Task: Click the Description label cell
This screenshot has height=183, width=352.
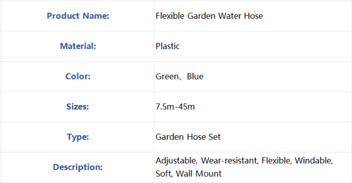Action: [x=78, y=167]
